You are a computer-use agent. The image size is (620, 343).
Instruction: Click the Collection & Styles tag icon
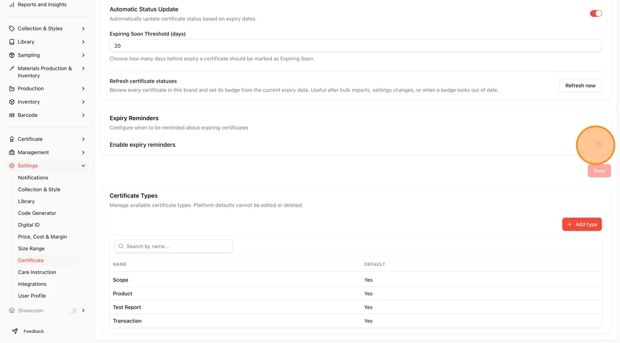pyautogui.click(x=12, y=28)
